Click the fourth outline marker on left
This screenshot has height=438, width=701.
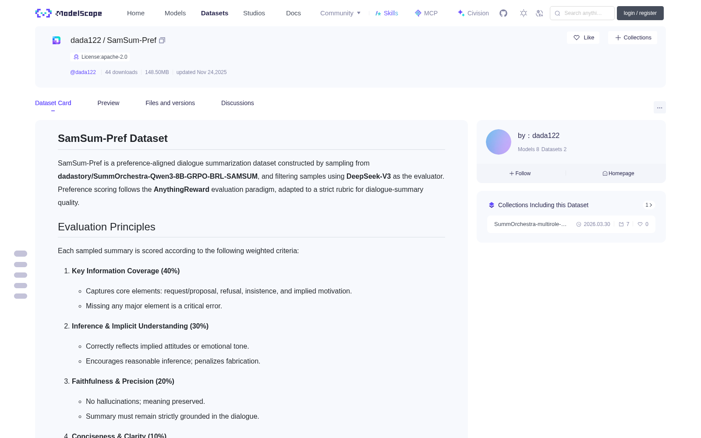21,286
